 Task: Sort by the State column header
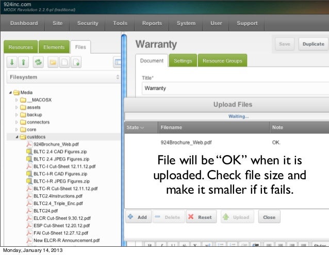[141, 127]
